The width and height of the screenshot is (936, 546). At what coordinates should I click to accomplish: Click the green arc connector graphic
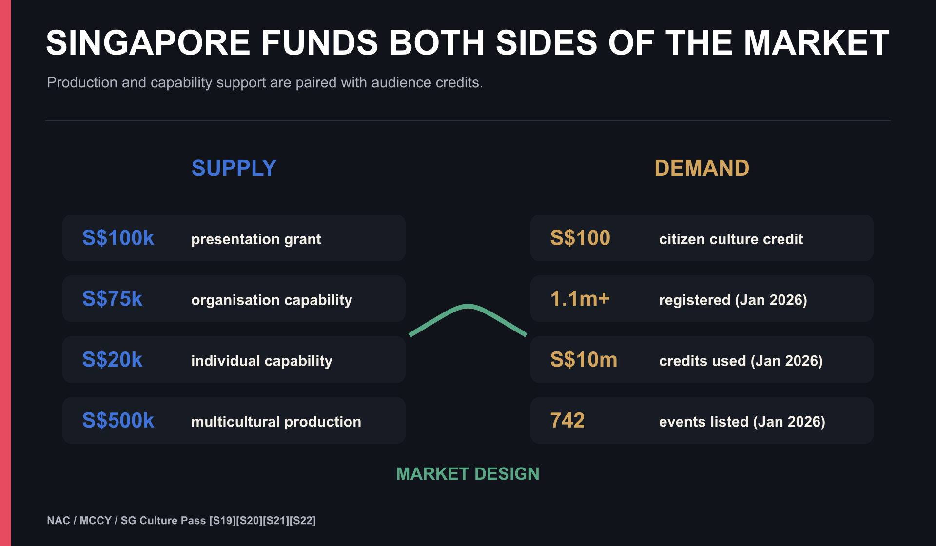(x=468, y=319)
